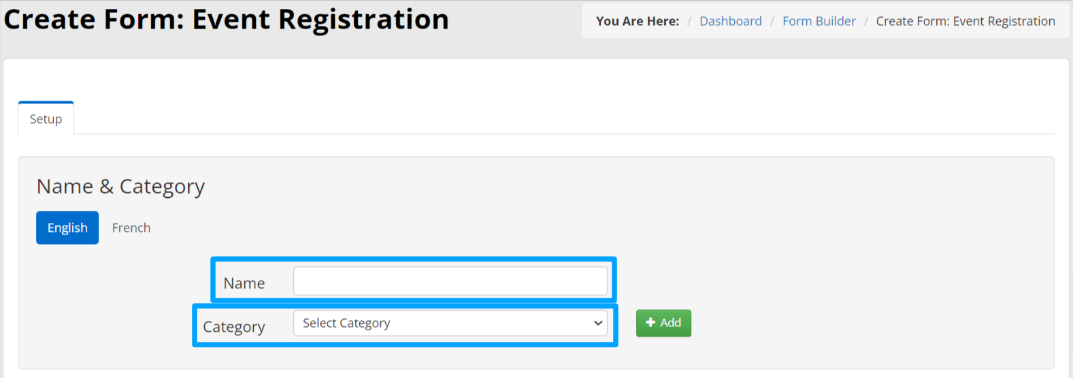Viewport: 1073px width, 378px height.
Task: Switch to the French language tab
Action: click(131, 228)
